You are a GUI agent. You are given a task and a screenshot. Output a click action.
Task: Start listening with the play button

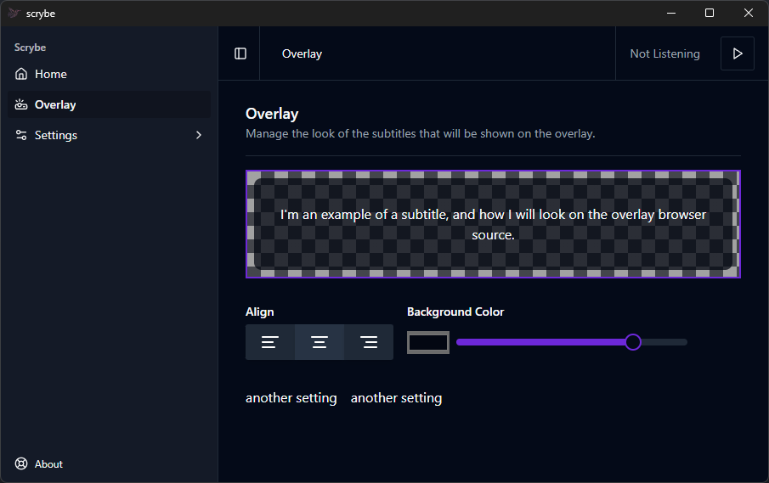pos(737,53)
